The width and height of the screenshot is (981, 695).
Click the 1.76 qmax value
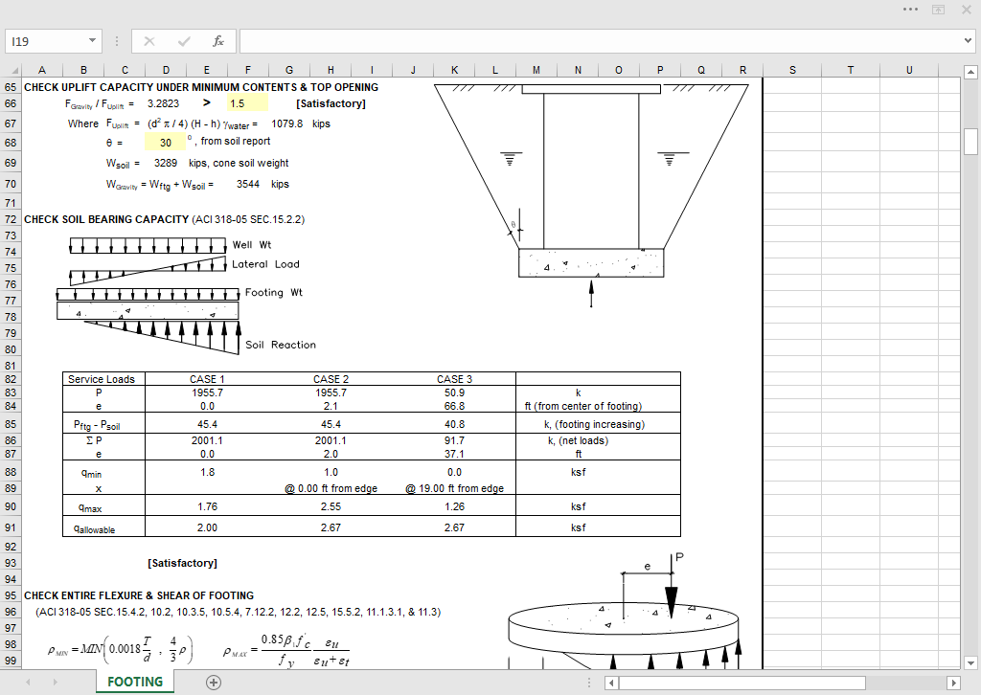tap(207, 506)
